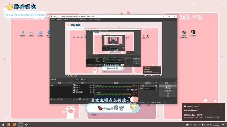Open the 工具(T) menu
Screen dimensions: 227x127
[x=91, y=19]
